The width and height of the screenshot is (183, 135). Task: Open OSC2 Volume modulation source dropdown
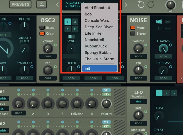coord(48,56)
